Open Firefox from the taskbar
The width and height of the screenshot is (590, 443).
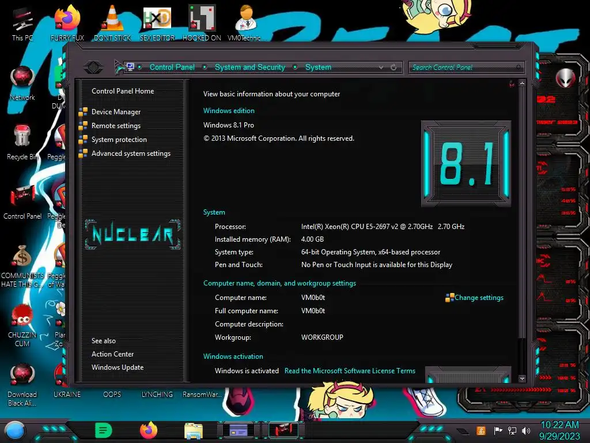[x=149, y=430]
